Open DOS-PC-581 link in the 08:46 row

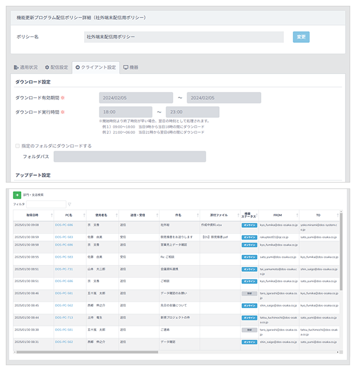pos(64,293)
